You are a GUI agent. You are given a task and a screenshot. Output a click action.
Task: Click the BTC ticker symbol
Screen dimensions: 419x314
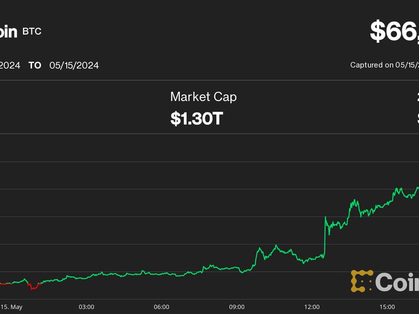[31, 31]
